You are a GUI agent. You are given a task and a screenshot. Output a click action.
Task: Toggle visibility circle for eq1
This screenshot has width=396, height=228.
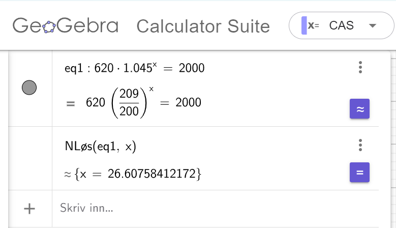(29, 88)
